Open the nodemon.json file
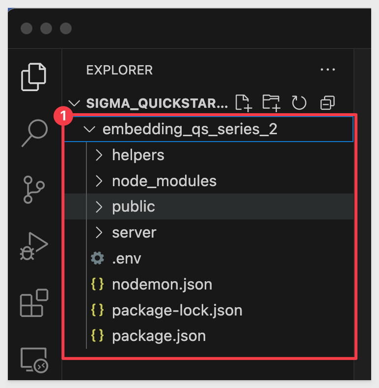This screenshot has width=379, height=388. [x=162, y=284]
